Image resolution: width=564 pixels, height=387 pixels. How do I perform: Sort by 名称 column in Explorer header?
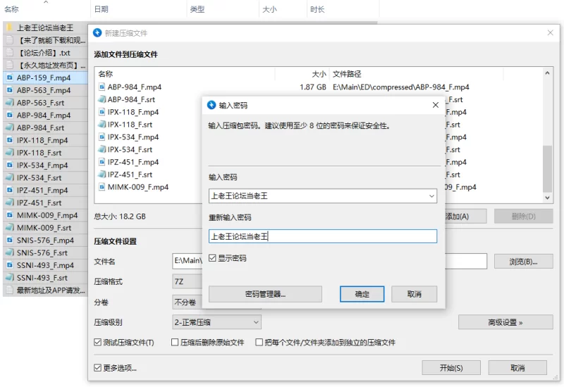(11, 9)
